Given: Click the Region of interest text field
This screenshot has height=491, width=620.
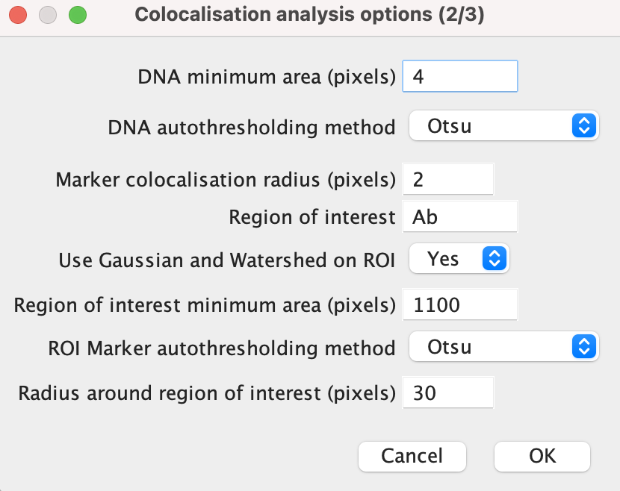Looking at the screenshot, I should click(x=459, y=216).
